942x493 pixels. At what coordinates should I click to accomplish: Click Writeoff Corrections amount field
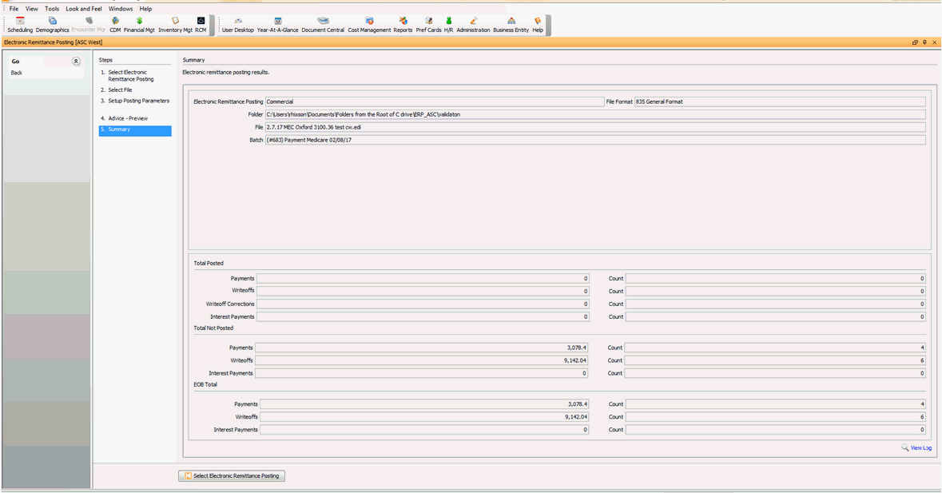click(x=423, y=304)
